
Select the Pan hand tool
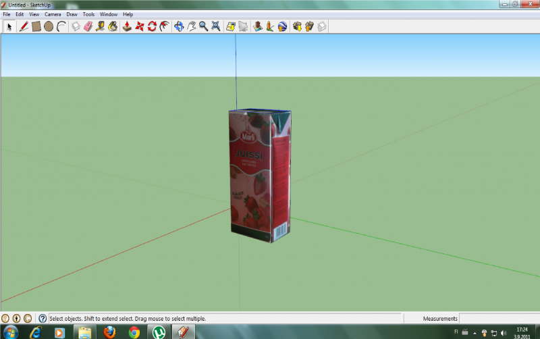[x=191, y=26]
